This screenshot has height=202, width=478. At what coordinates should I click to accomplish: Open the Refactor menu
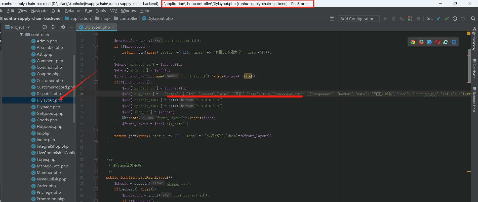click(73, 11)
